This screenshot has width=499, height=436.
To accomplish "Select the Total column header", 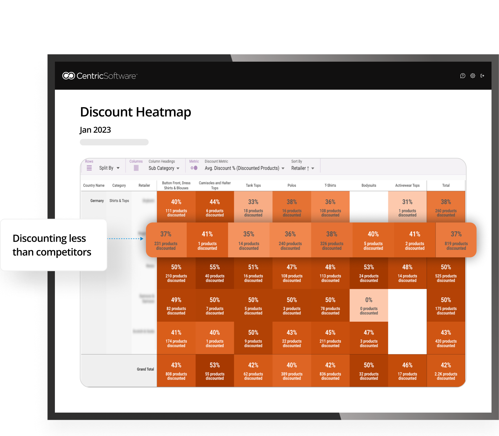I will click(x=446, y=185).
